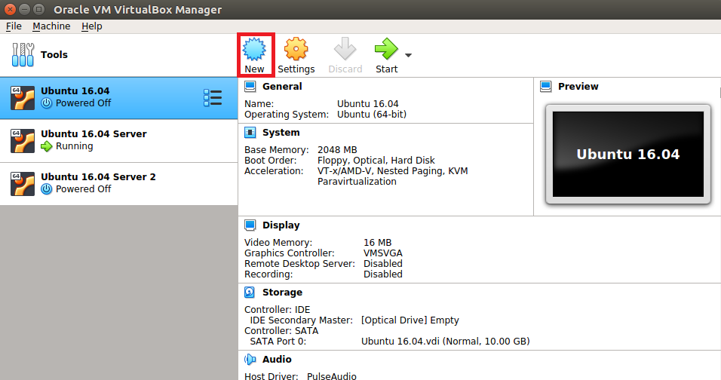Click the Remote Desktop Server Disabled value

(382, 264)
